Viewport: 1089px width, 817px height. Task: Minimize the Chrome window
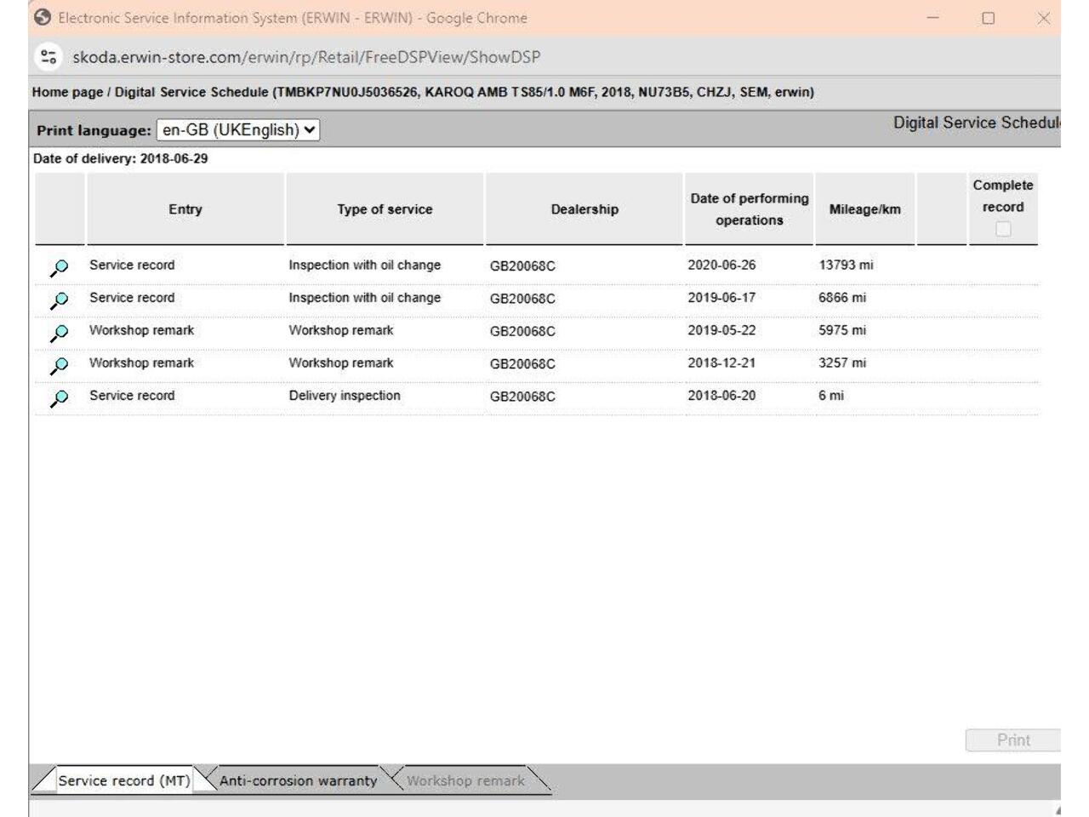(x=933, y=18)
